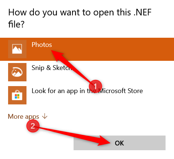Click the left edge of the gray OK button

[x=75, y=143]
